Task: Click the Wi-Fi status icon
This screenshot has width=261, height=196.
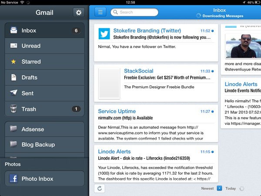Action: click(22, 2)
